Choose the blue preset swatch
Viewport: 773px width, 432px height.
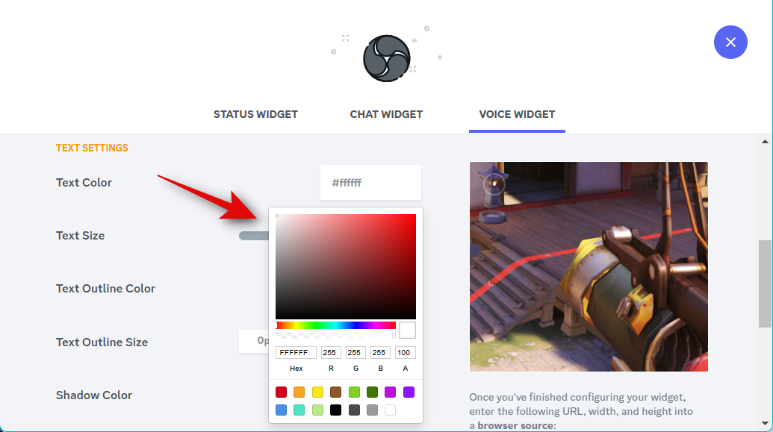(281, 410)
